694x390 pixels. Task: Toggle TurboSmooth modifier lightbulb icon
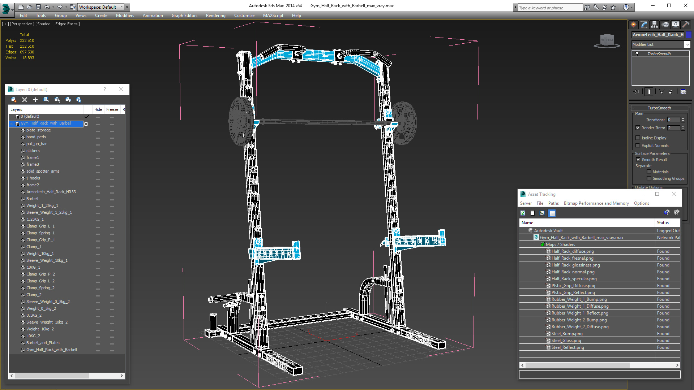tap(637, 54)
